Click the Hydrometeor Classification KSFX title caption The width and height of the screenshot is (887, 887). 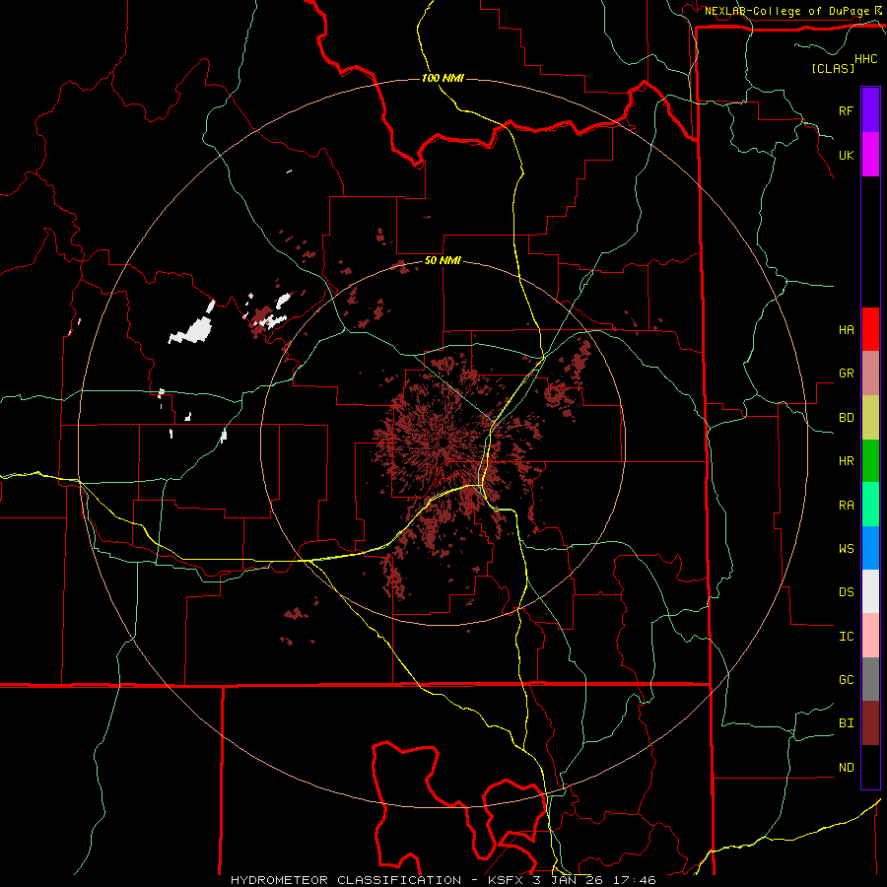(443, 880)
